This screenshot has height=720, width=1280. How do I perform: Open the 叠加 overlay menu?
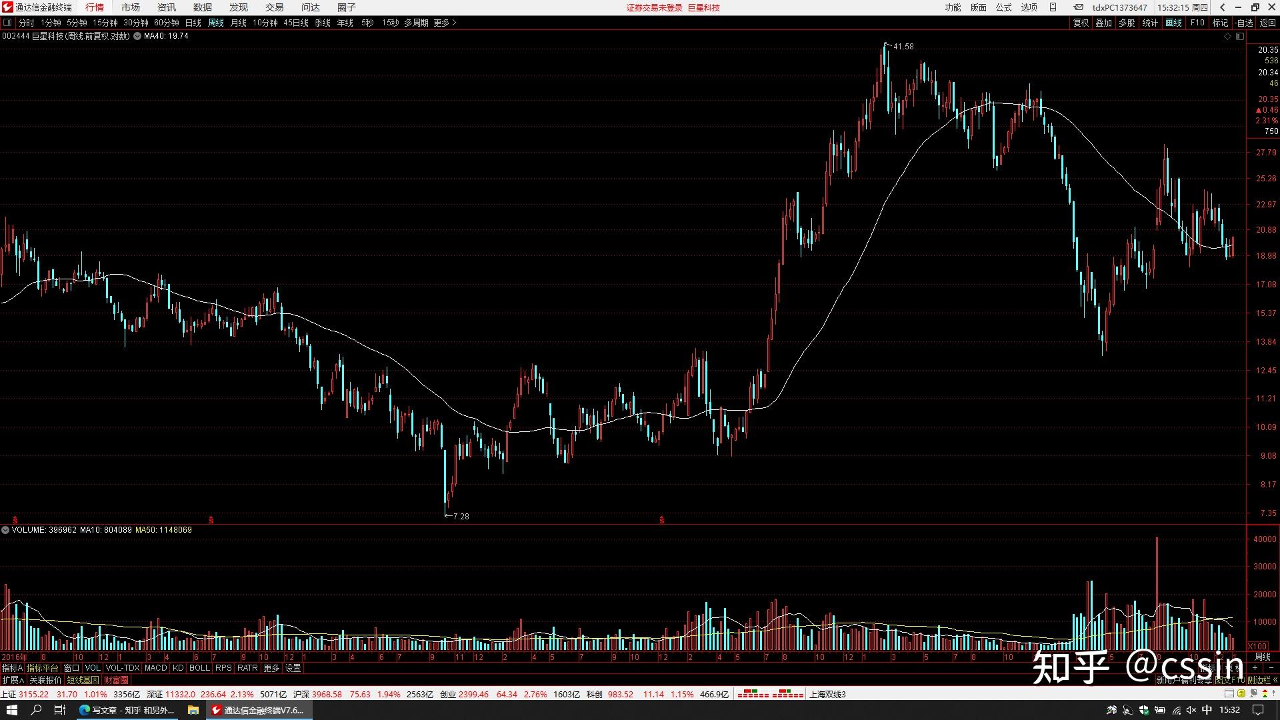point(1104,23)
